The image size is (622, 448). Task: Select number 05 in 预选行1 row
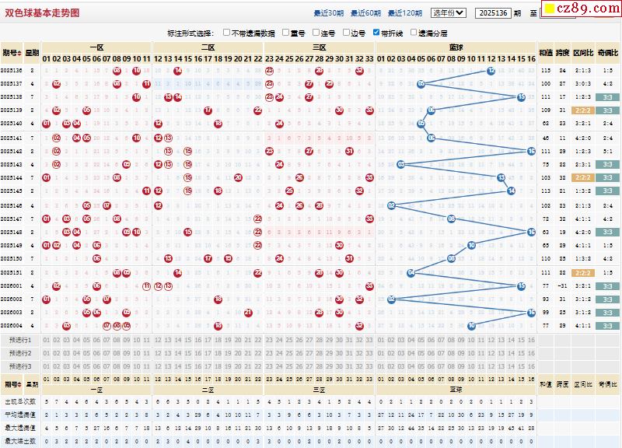pyautogui.click(x=87, y=340)
